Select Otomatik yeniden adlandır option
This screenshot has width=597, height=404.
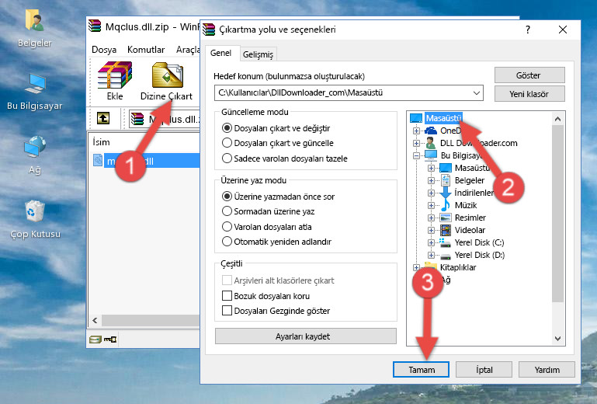click(227, 242)
